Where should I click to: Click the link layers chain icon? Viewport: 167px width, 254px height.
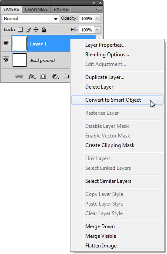(x=19, y=76)
